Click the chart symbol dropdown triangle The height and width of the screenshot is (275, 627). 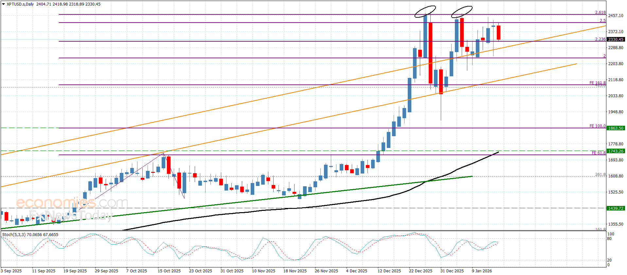click(3, 4)
